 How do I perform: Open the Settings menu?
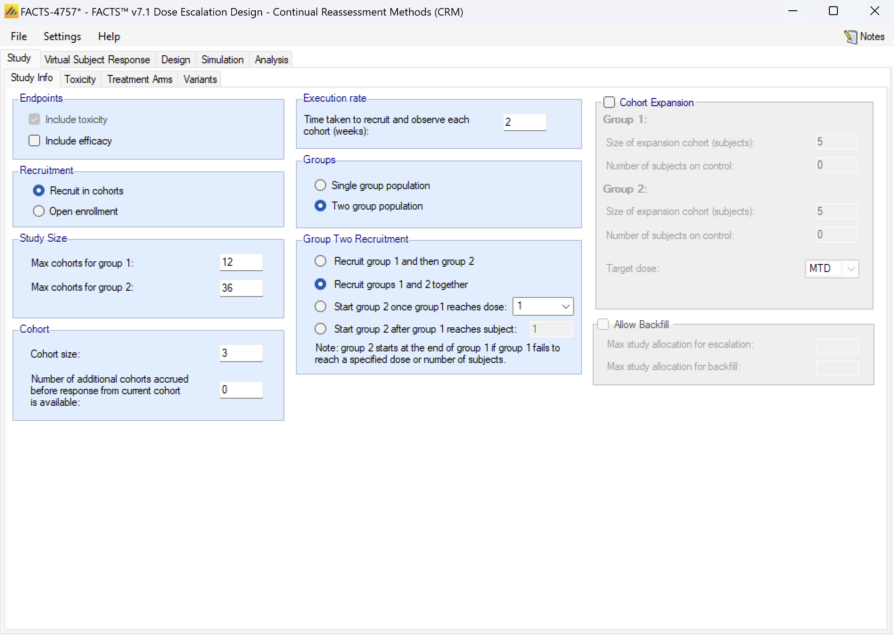pyautogui.click(x=62, y=37)
